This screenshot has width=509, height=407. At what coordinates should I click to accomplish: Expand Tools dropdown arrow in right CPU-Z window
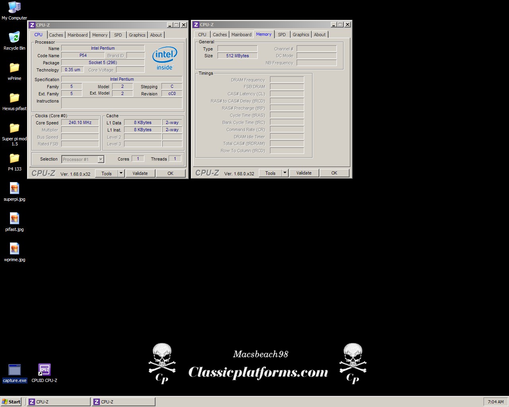[285, 173]
